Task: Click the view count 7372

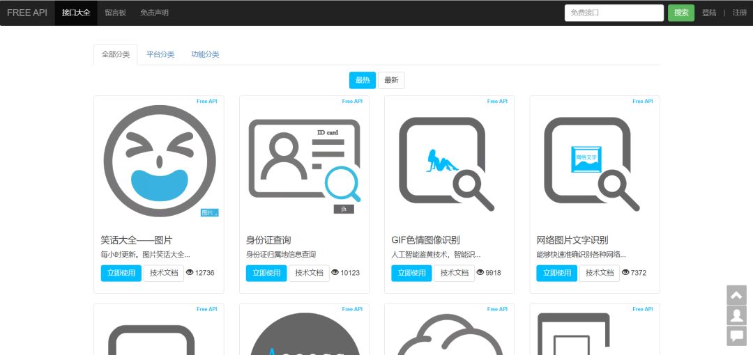Action: (638, 273)
